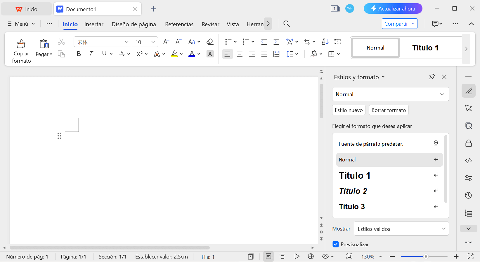Apply Título 1 from the ribbon styles gallery
The height and width of the screenshot is (262, 480).
425,48
